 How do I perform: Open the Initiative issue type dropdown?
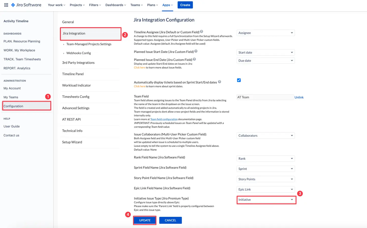pyautogui.click(x=266, y=200)
